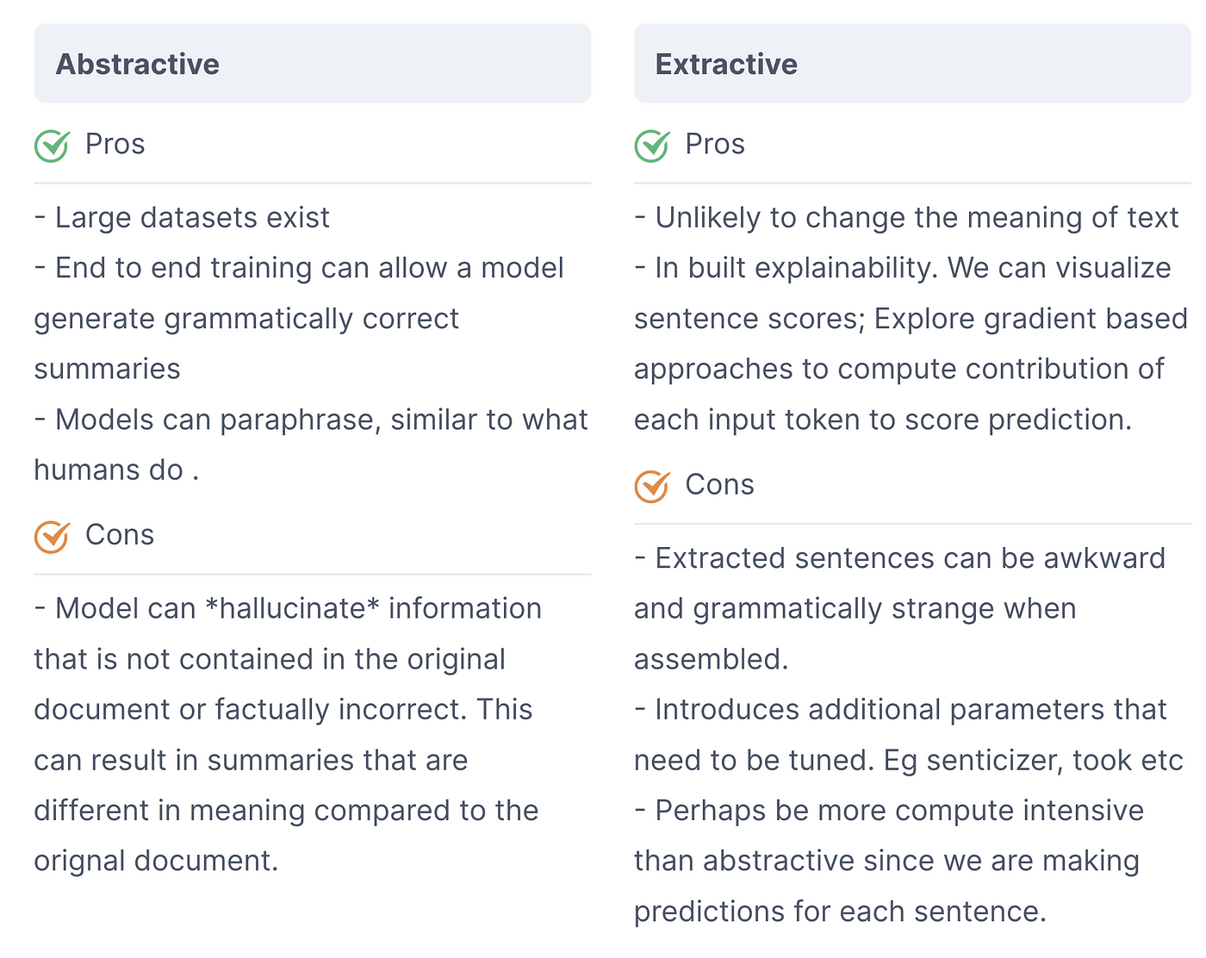Image resolution: width=1206 pixels, height=958 pixels.
Task: Click the Pros label under Abstractive
Action: coord(115,144)
